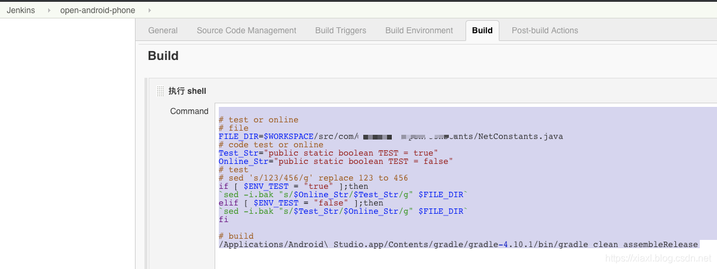Screen dimensions: 717x269
Task: Open the Build Environment tab
Action: tap(419, 30)
